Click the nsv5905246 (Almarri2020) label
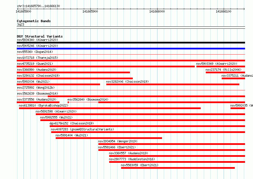Viewport: 253px width, 179px height. coord(38,46)
